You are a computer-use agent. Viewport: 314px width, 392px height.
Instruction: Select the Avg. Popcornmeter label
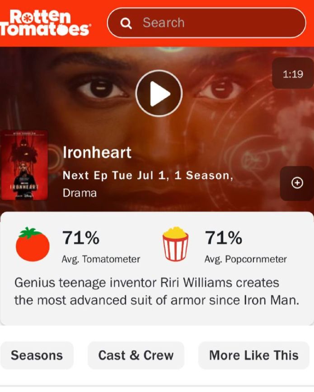[x=245, y=259]
